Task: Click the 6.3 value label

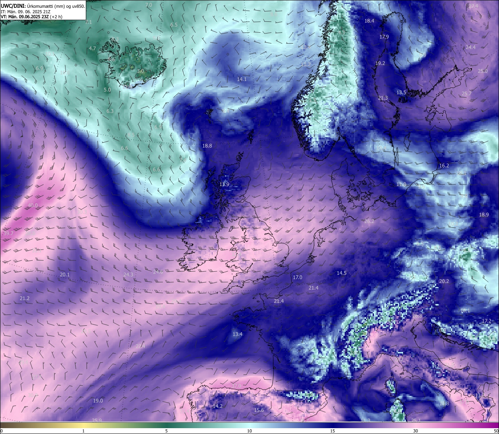Action: click(110, 111)
